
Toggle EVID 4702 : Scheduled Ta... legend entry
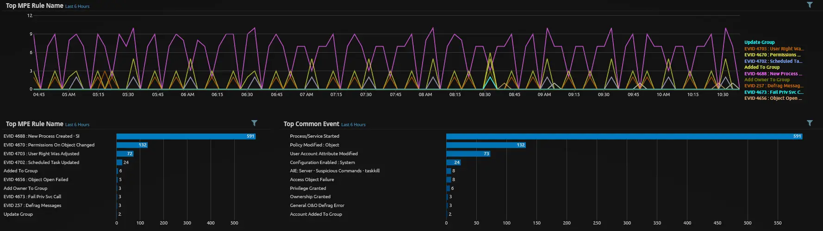click(773, 61)
